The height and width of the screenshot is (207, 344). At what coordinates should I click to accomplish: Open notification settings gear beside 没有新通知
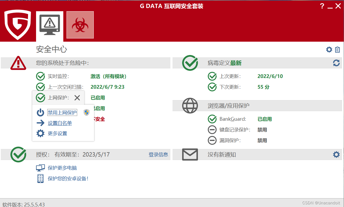pyautogui.click(x=336, y=154)
